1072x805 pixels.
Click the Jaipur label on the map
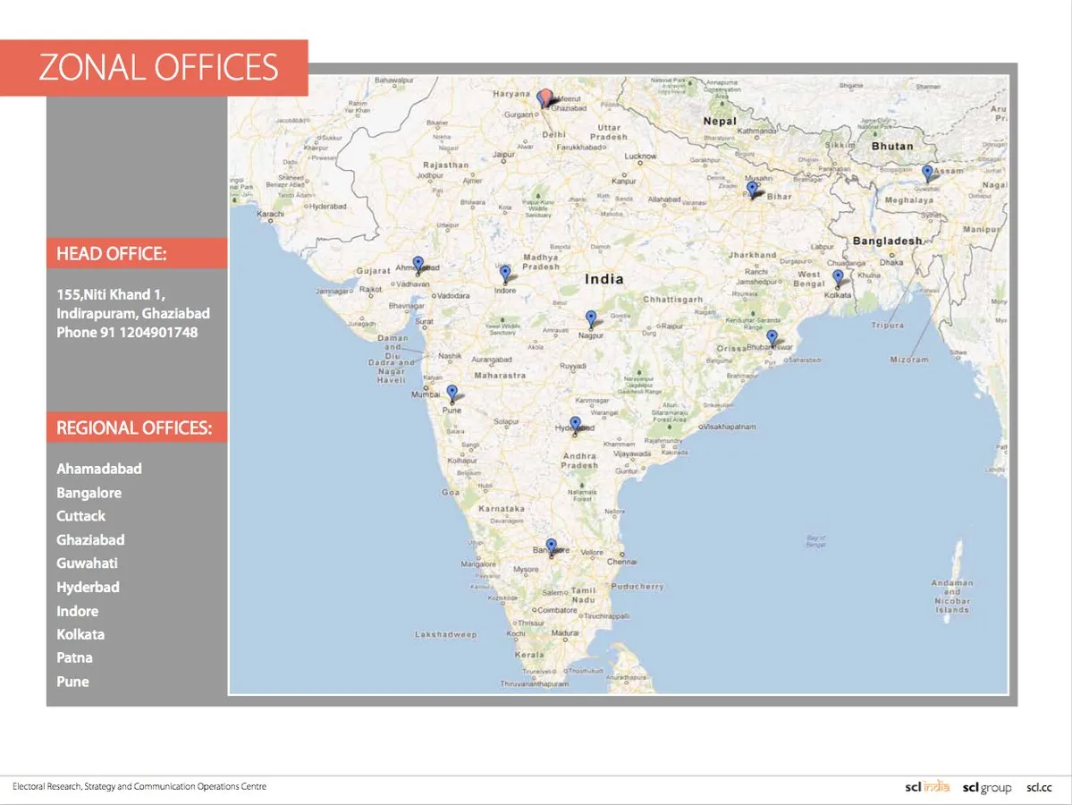(x=504, y=156)
